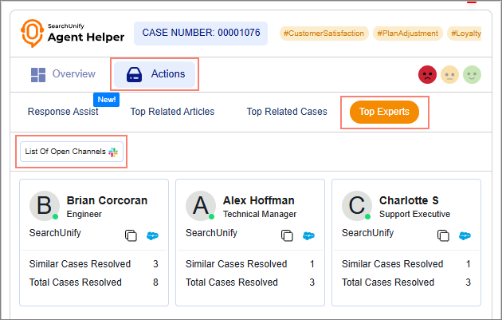Screen dimensions: 502x320
Task: Click the SearchUnify Agent Helper logo
Action: click(x=73, y=33)
